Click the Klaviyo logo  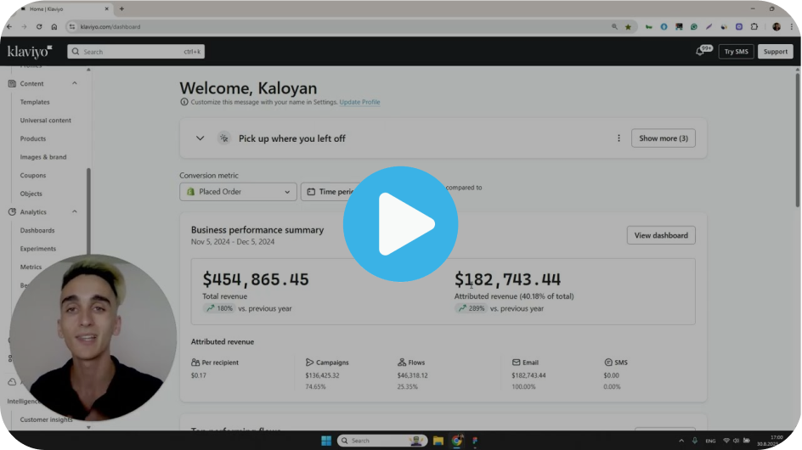click(30, 51)
